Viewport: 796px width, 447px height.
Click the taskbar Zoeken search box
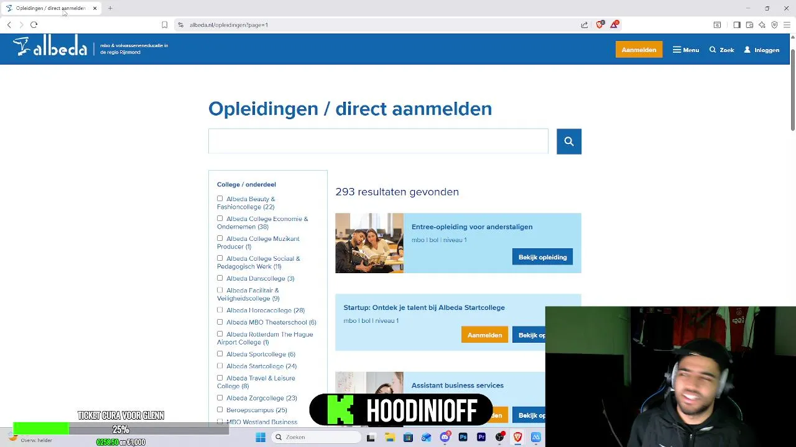click(316, 437)
